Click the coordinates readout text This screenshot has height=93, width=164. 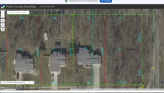(15, 83)
